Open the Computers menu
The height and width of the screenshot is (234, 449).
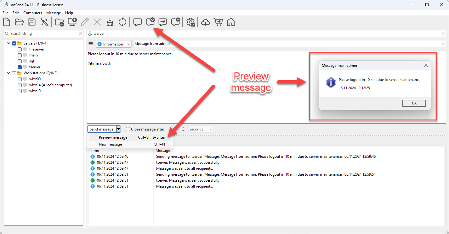pos(32,13)
